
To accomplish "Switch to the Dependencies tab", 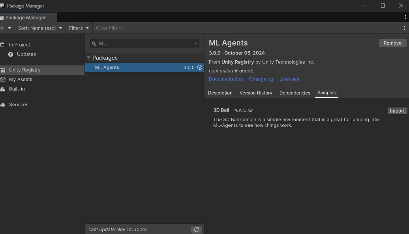I will 295,93.
